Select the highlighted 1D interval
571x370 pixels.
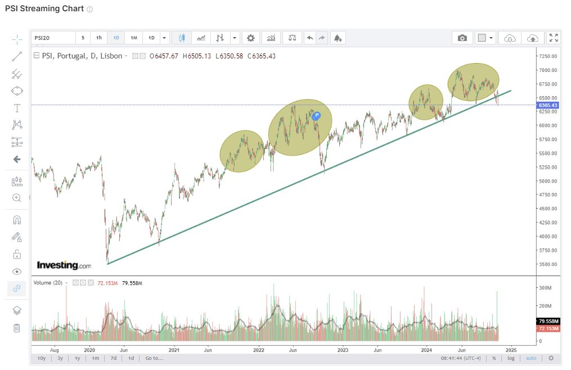[116, 38]
